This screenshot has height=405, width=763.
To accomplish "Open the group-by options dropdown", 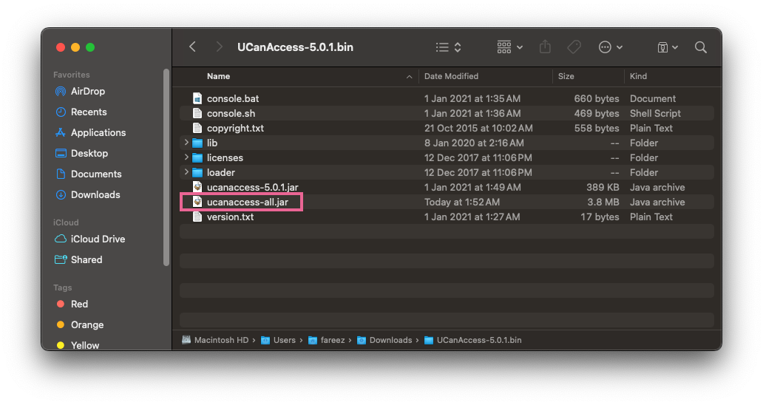I will (x=509, y=47).
